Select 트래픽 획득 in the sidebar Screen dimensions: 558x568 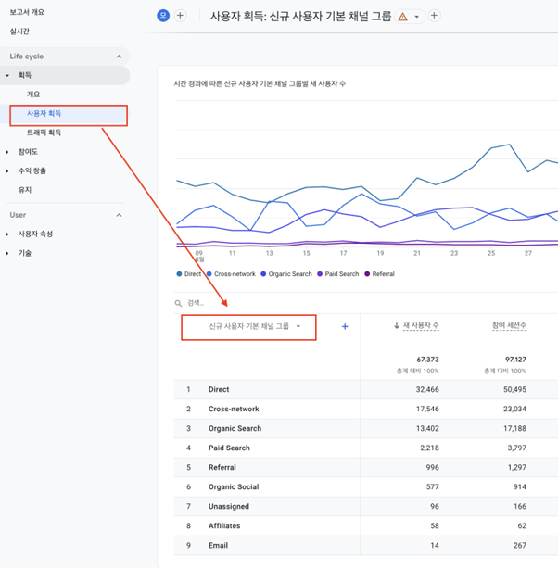click(44, 133)
